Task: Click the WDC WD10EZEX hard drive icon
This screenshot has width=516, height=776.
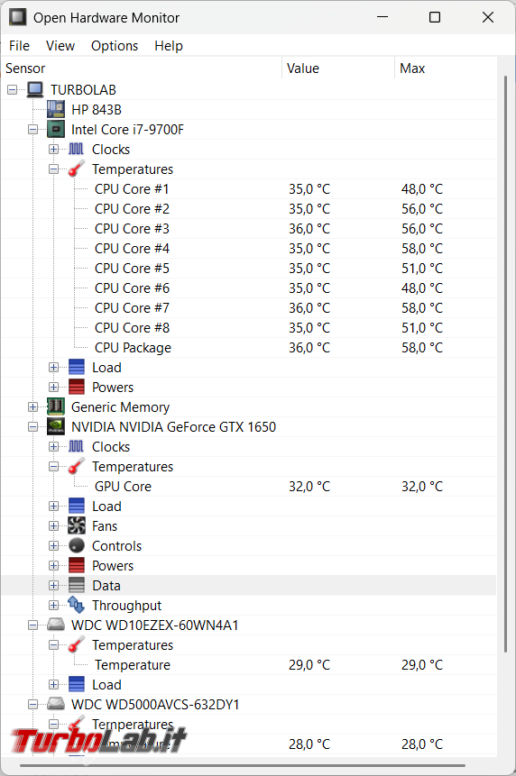Action: point(56,625)
